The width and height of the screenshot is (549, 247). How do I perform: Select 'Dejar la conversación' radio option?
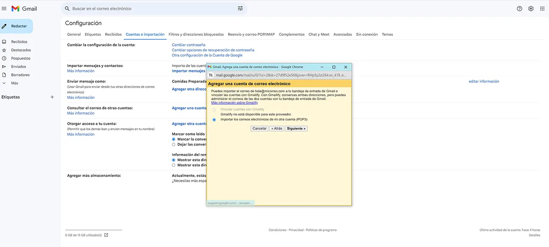174,145
